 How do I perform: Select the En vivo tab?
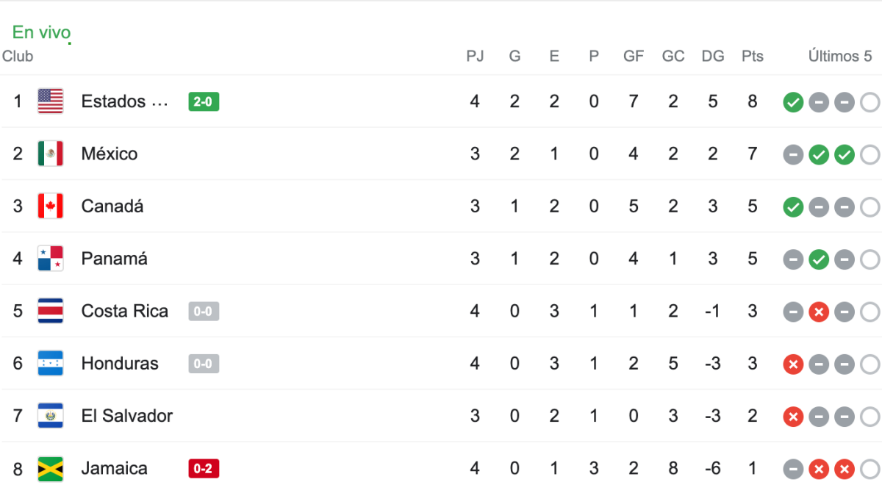pos(41,32)
